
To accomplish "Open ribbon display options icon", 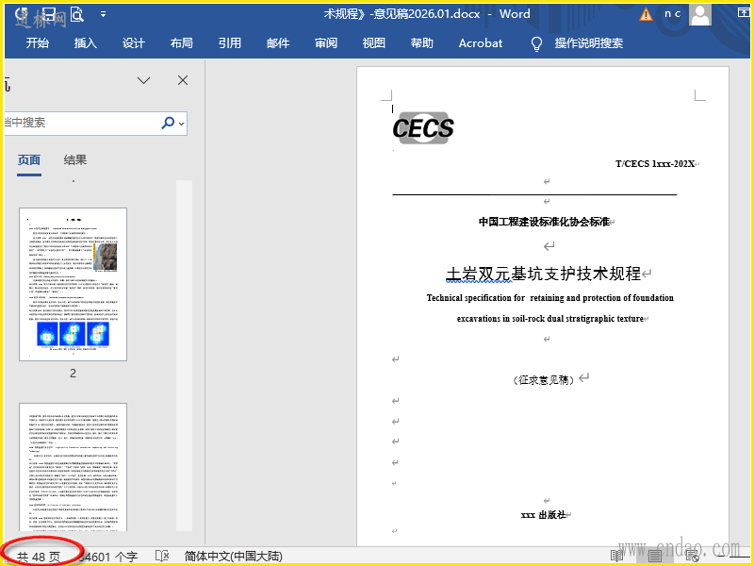I will point(744,13).
